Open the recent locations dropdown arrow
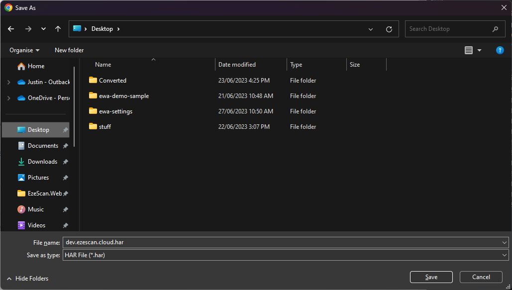Image resolution: width=512 pixels, height=290 pixels. point(43,29)
